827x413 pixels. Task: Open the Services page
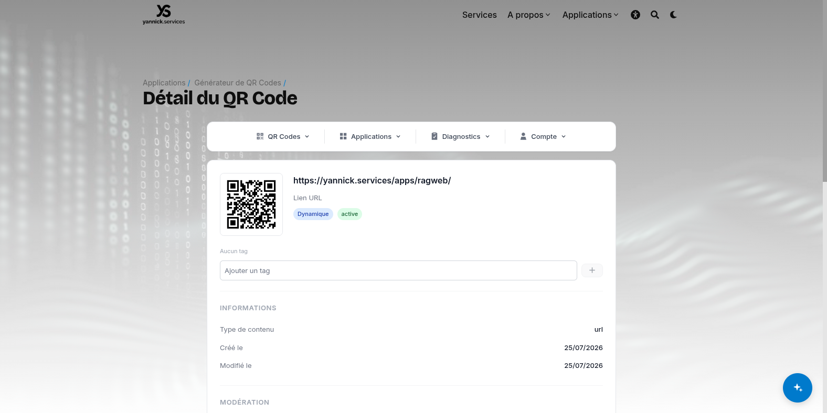click(x=480, y=15)
